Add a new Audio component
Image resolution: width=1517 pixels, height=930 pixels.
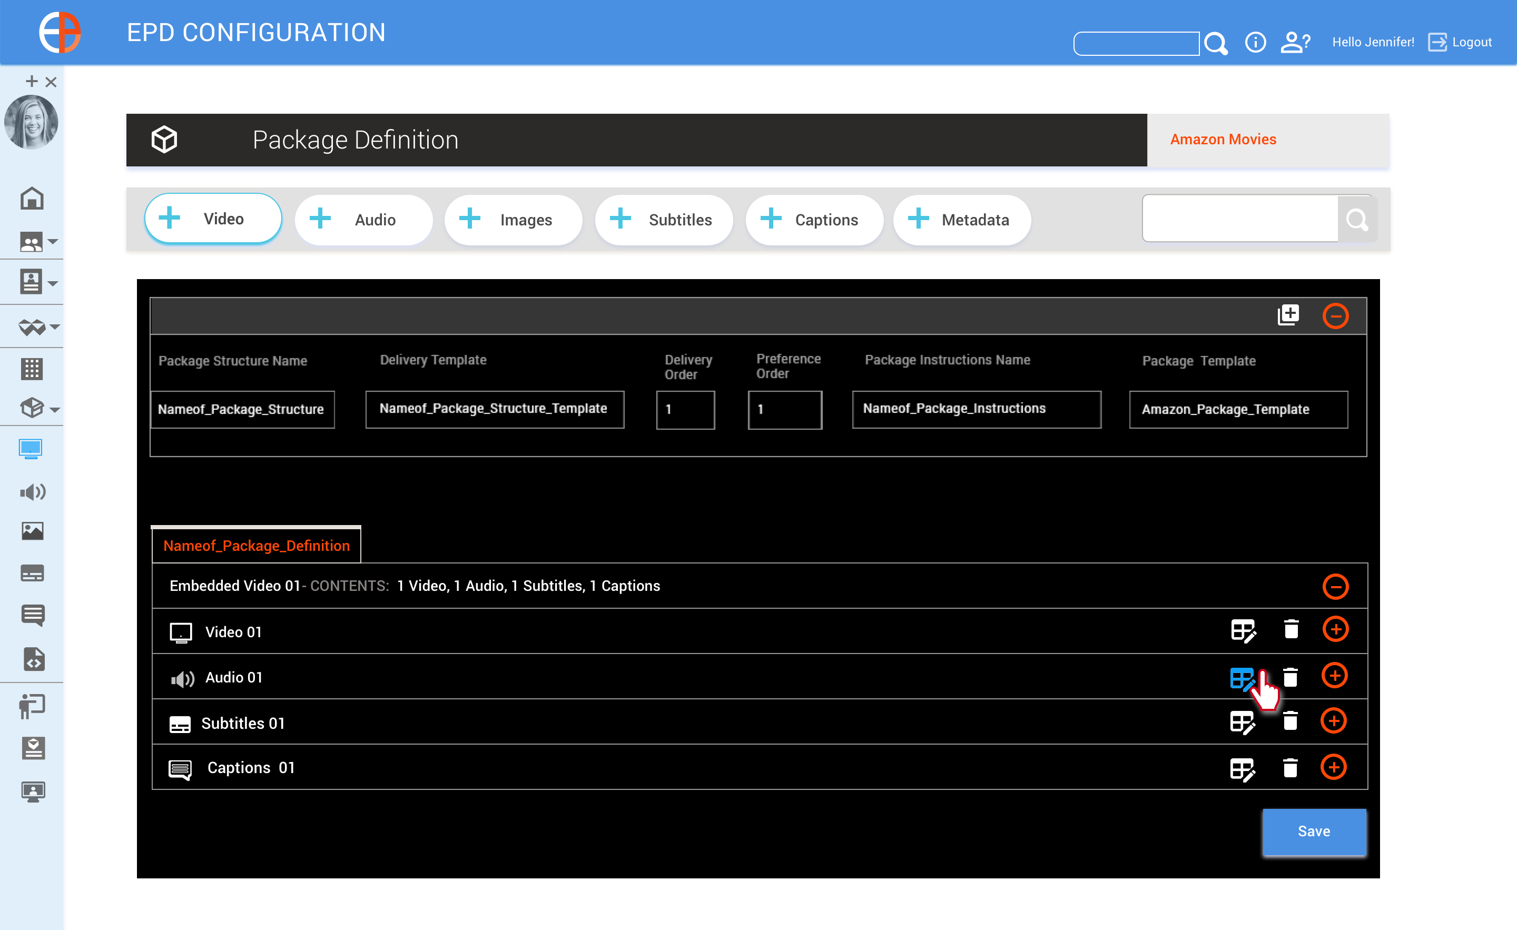click(x=363, y=220)
